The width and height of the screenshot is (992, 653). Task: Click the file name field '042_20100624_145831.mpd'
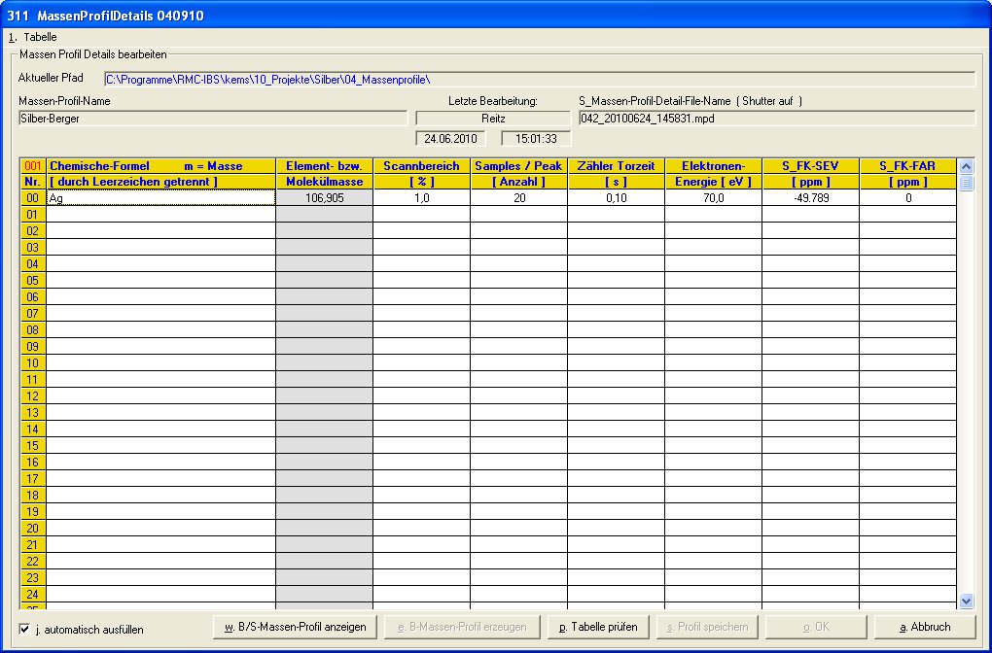pos(777,119)
